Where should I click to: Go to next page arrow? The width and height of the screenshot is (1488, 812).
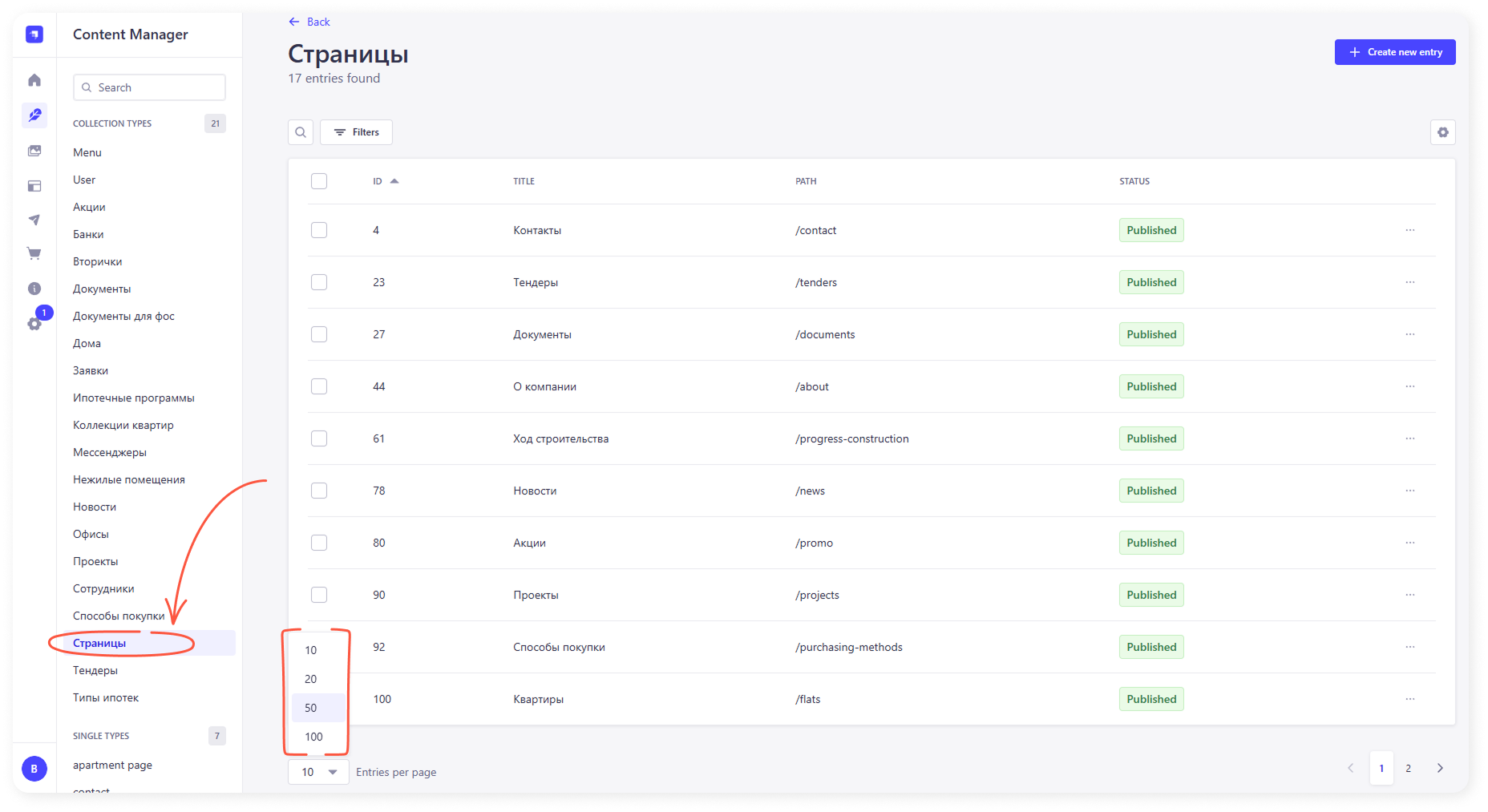point(1440,768)
